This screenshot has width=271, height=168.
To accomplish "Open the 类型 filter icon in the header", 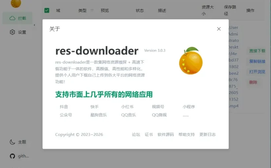I will tap(92, 10).
